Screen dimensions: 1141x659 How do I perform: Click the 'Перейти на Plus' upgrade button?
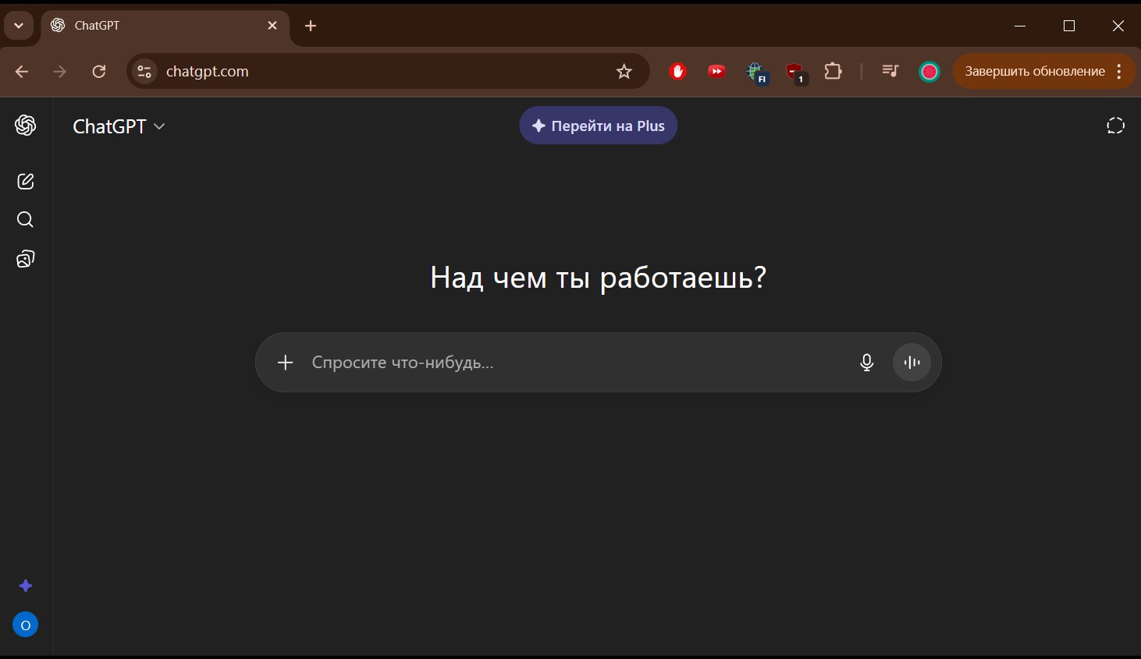point(598,126)
